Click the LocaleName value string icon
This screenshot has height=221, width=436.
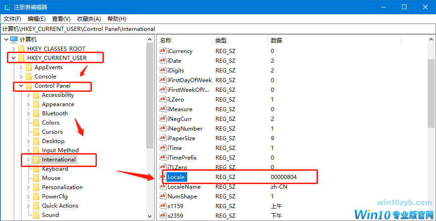click(162, 187)
